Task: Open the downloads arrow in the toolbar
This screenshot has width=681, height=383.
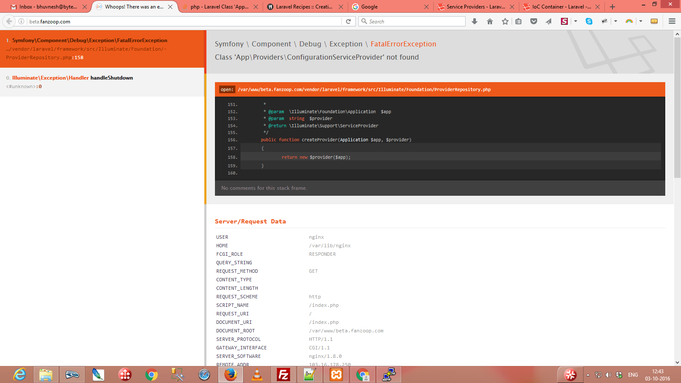Action: tap(475, 21)
